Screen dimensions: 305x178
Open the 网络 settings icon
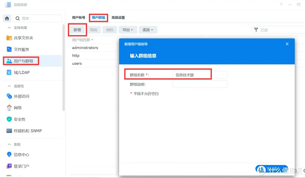[18, 108]
